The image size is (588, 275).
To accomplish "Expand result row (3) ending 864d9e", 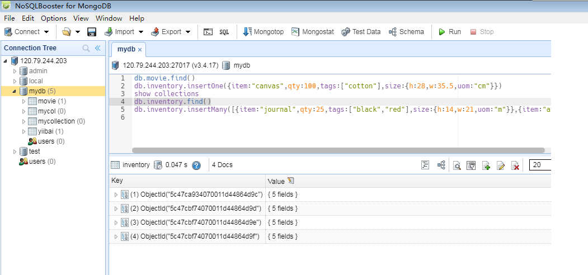I will coord(116,222).
